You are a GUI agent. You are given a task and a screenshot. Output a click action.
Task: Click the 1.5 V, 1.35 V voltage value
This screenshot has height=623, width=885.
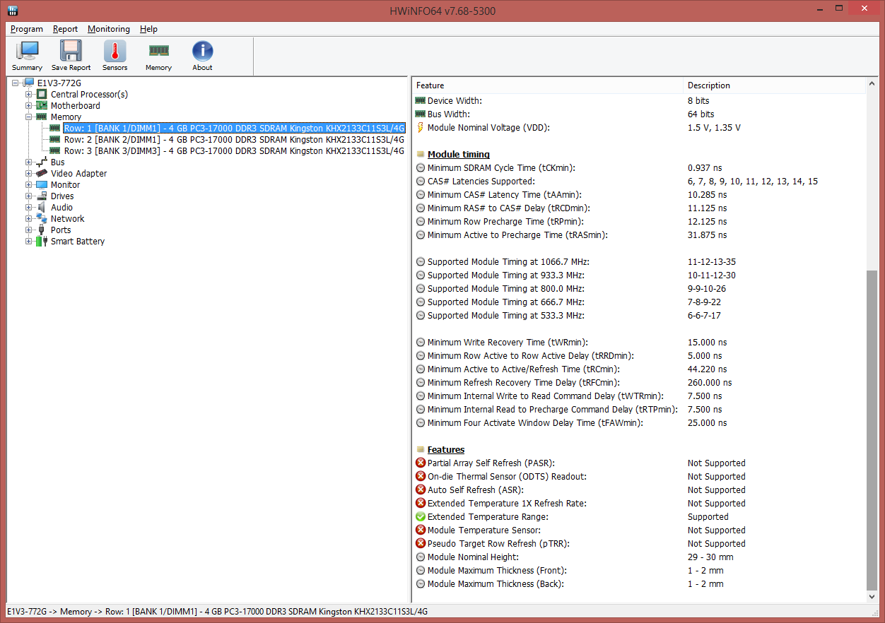[x=714, y=128]
